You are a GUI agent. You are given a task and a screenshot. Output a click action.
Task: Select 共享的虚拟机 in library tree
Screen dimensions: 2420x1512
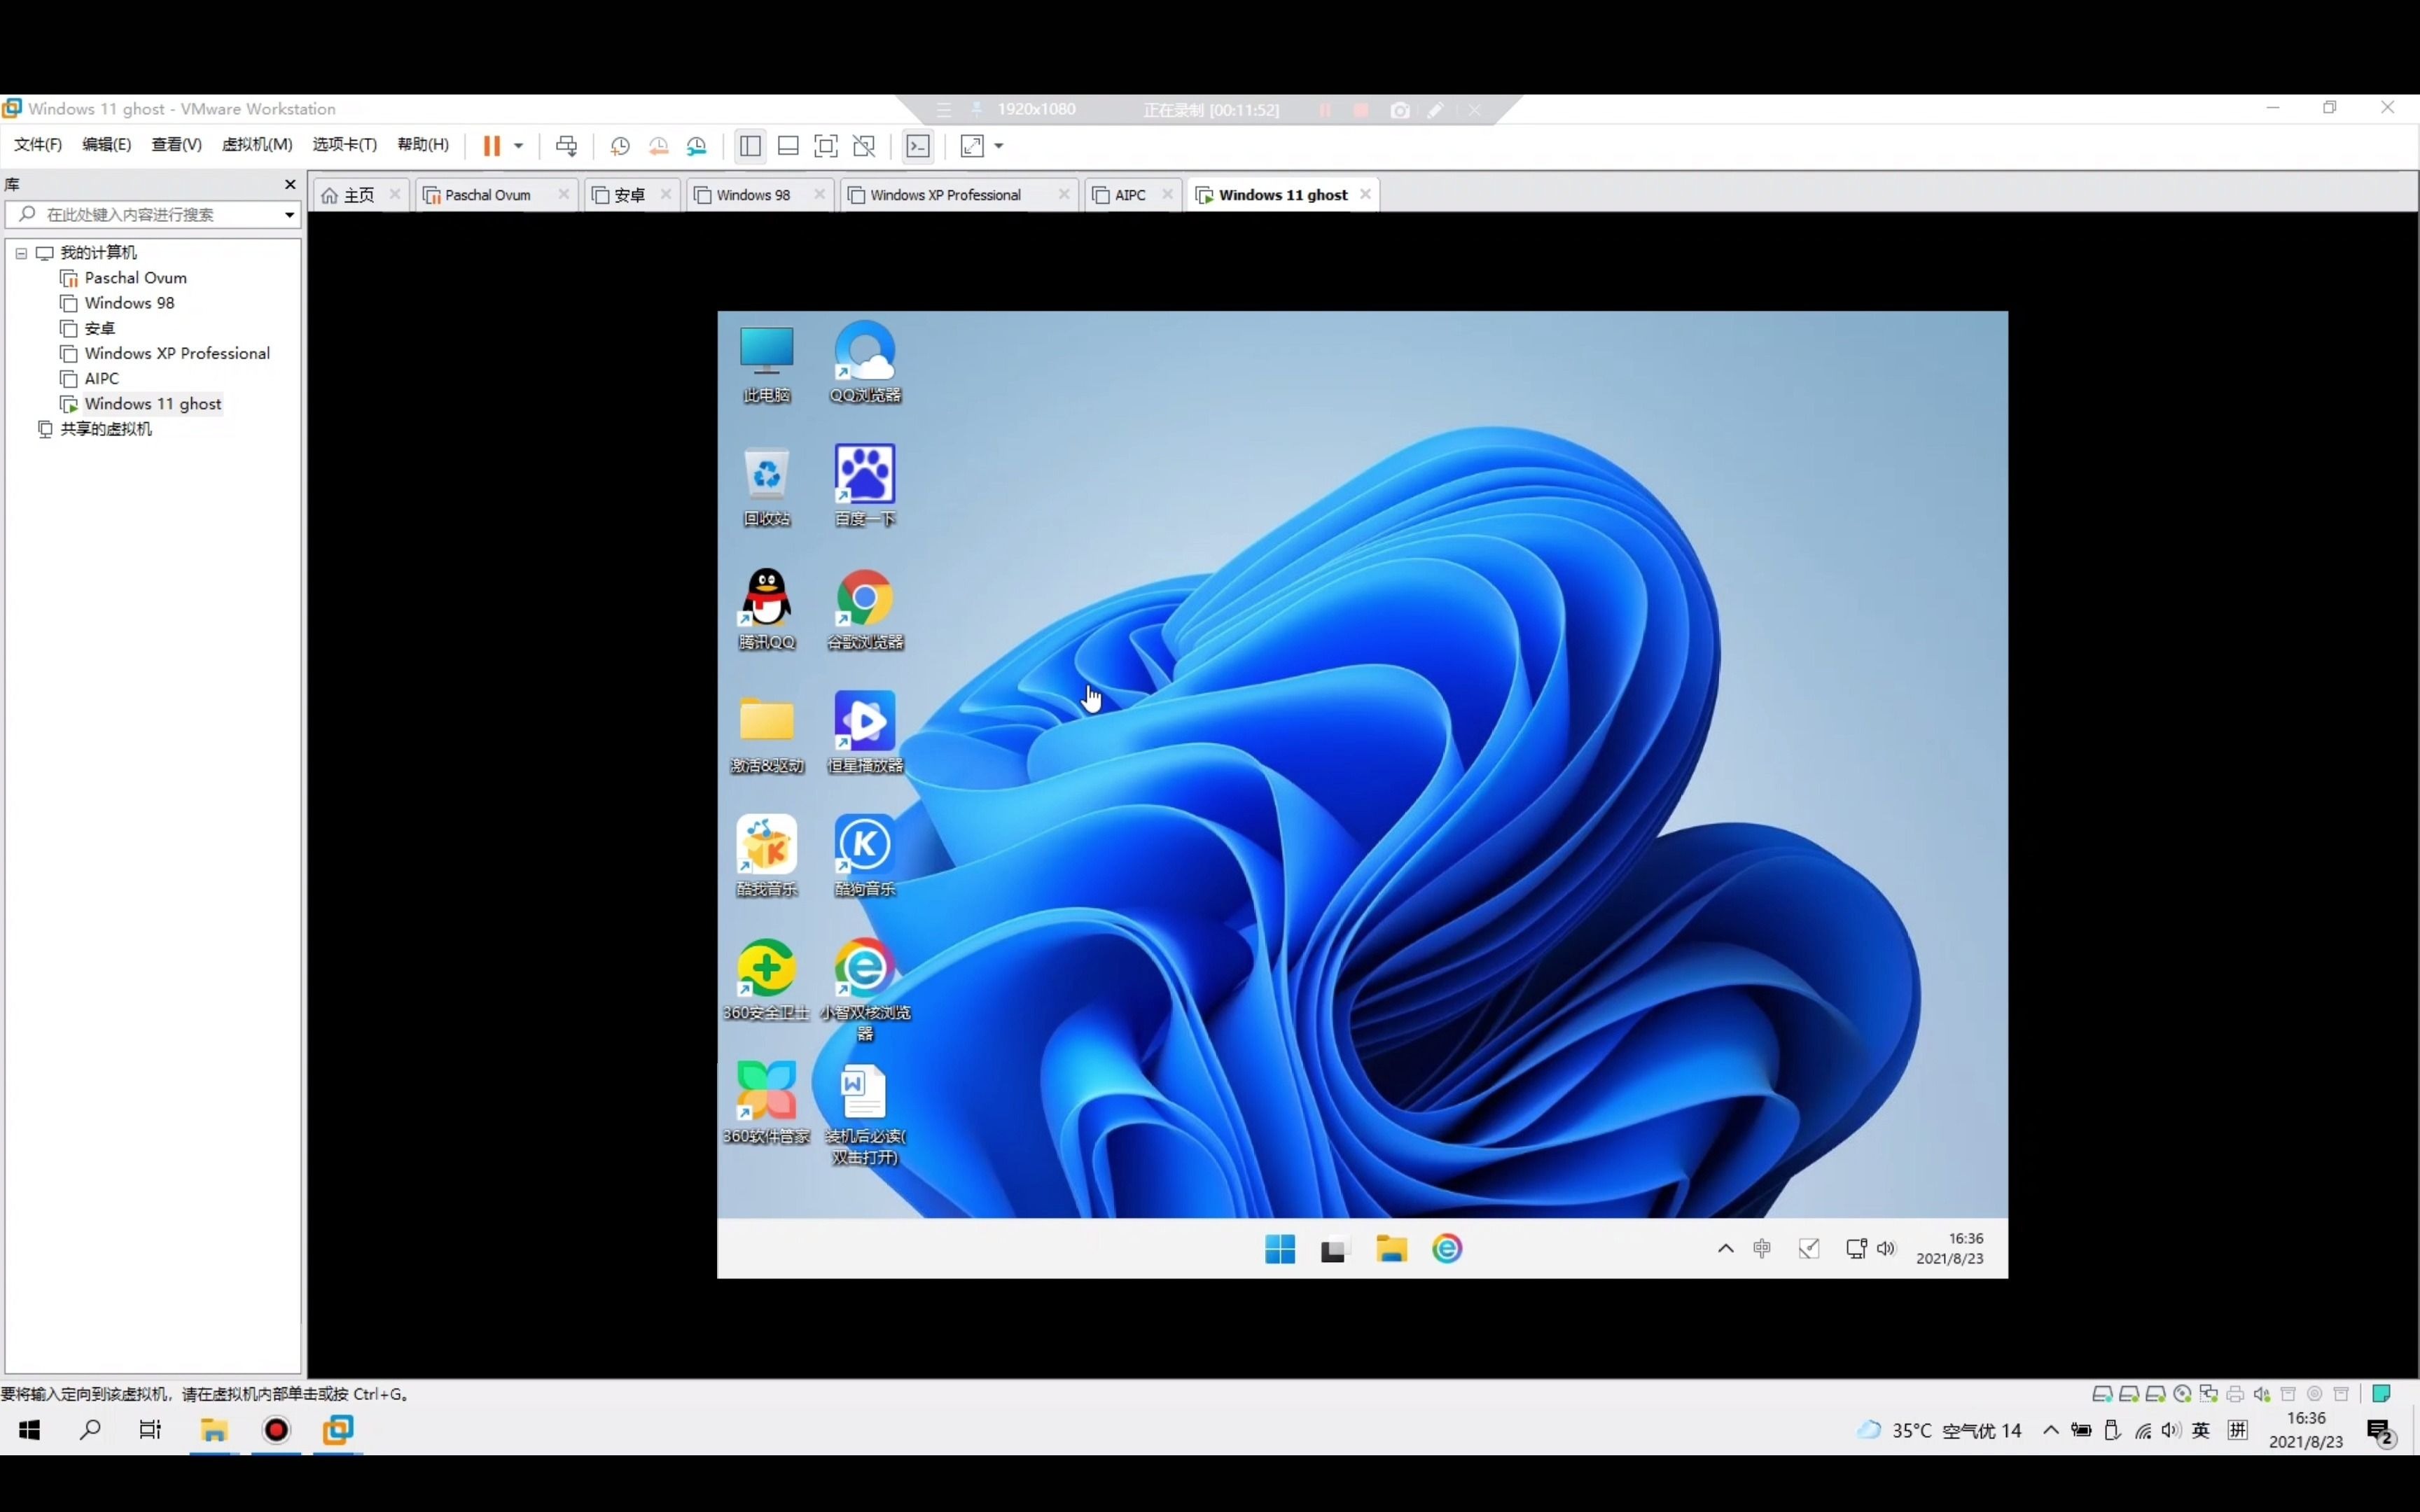[x=106, y=429]
